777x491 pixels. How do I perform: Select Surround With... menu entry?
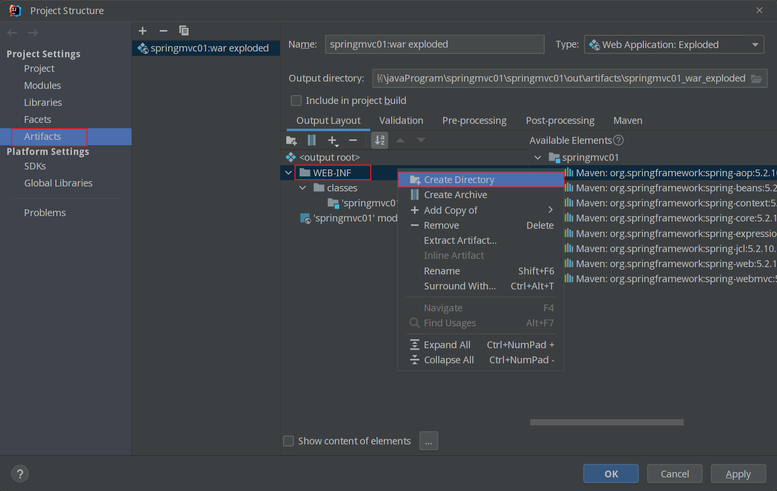click(481, 286)
